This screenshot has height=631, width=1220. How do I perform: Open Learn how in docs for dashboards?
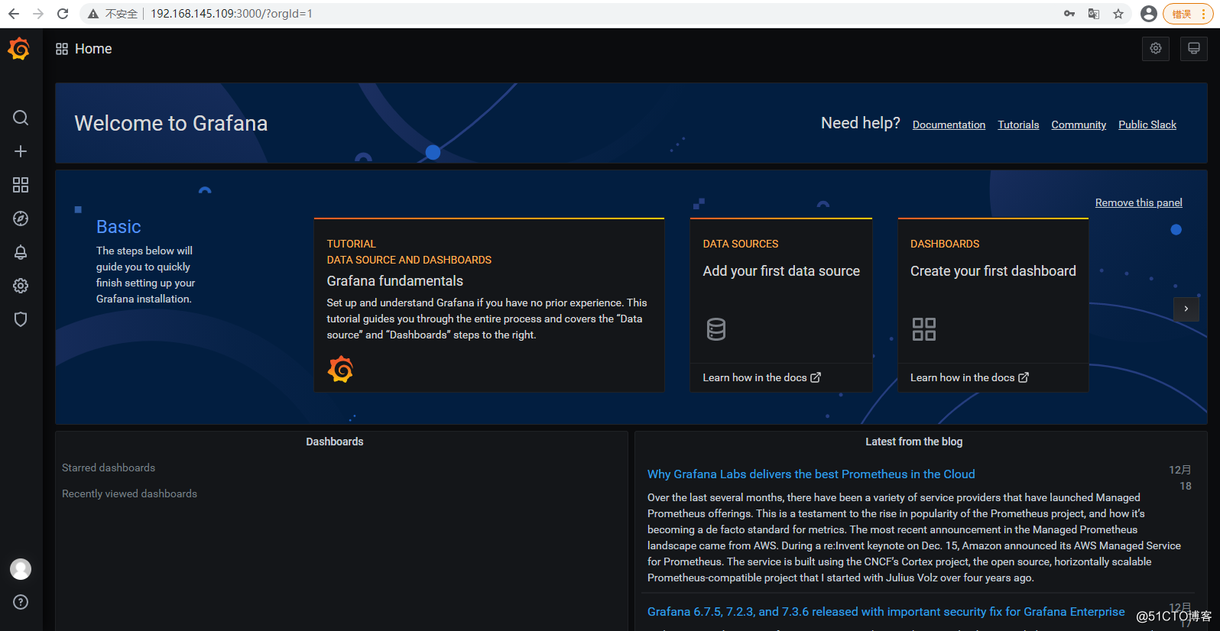click(x=969, y=377)
